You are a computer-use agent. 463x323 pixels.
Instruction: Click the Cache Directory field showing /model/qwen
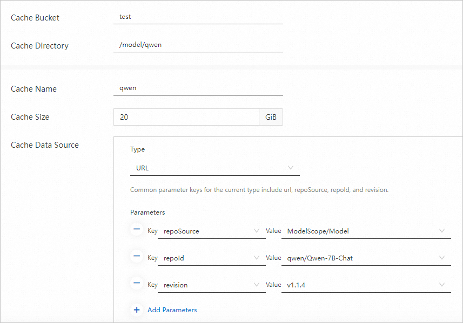pos(198,44)
